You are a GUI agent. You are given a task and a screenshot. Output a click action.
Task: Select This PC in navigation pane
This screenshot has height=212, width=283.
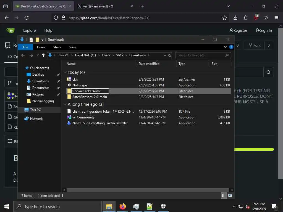(35, 110)
